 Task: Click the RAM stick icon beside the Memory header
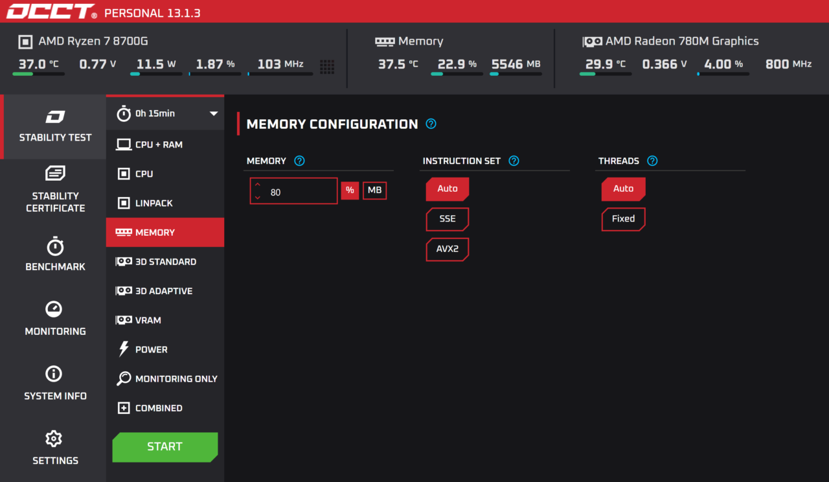click(x=385, y=41)
